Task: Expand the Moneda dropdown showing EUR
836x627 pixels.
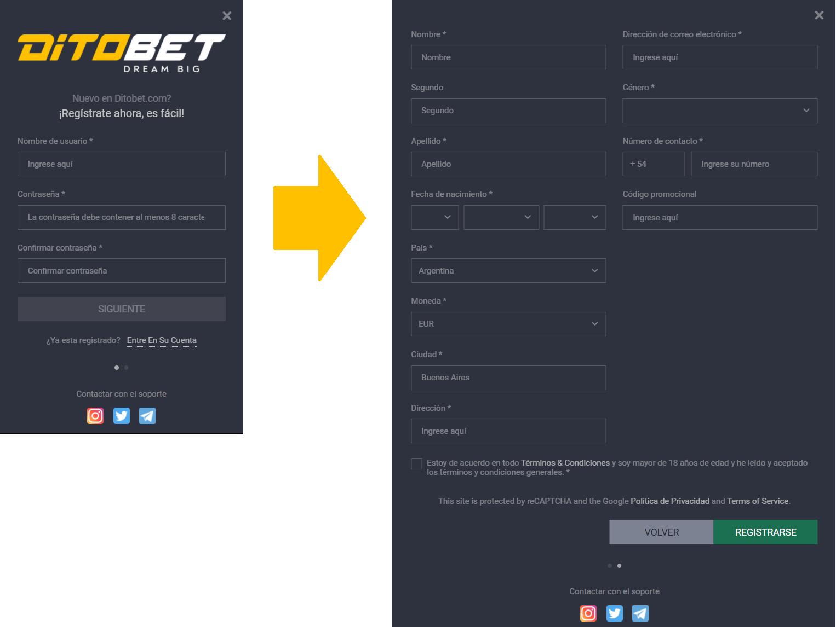Action: [x=508, y=324]
